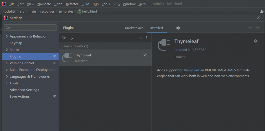This screenshot has width=265, height=131.
Task: Uncheck the Thymeleaf plugin enabled checkbox
Action: 144,55
